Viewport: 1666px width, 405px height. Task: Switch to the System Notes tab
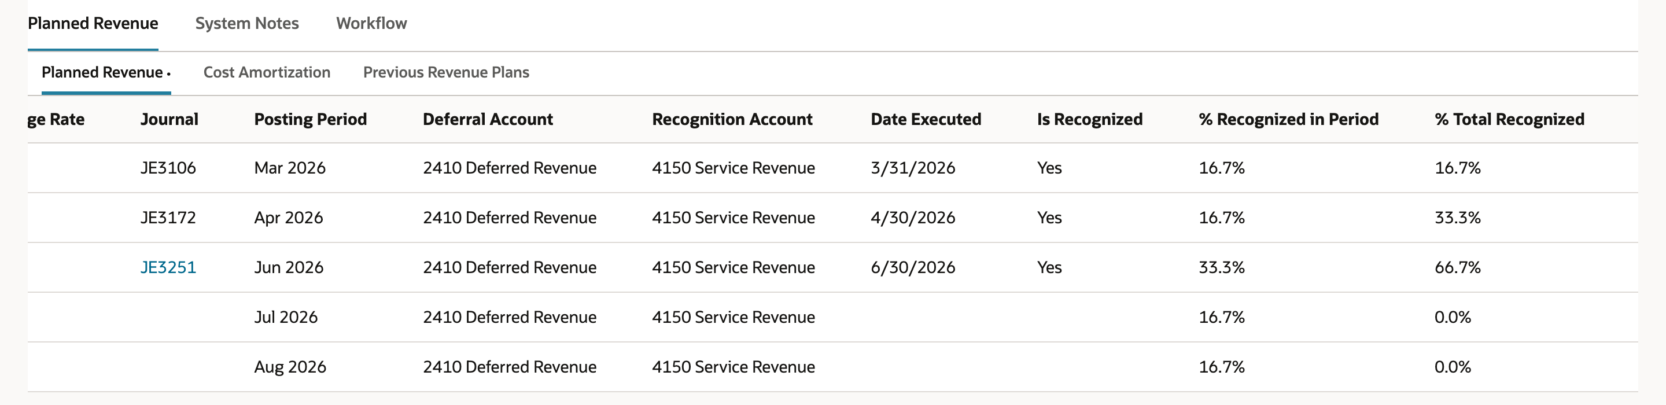pyautogui.click(x=247, y=23)
